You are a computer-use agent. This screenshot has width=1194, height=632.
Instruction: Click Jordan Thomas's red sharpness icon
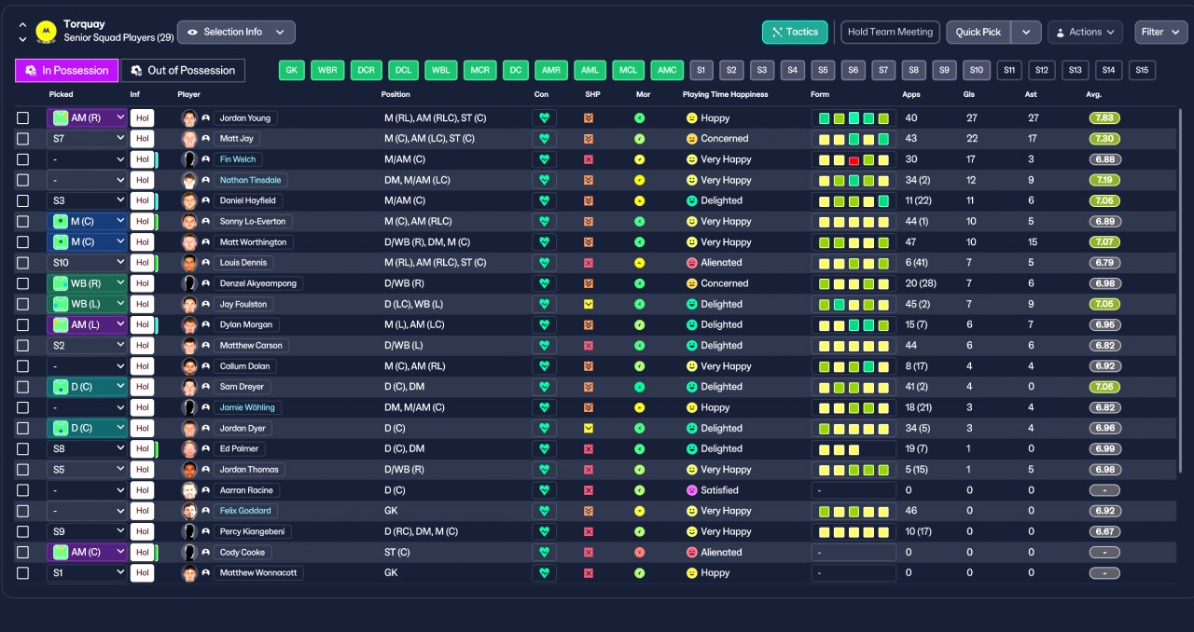point(589,470)
